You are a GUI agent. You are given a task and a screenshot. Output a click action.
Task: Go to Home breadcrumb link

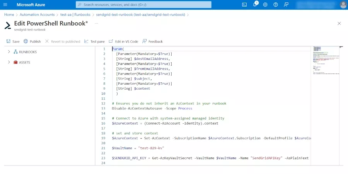click(x=9, y=15)
